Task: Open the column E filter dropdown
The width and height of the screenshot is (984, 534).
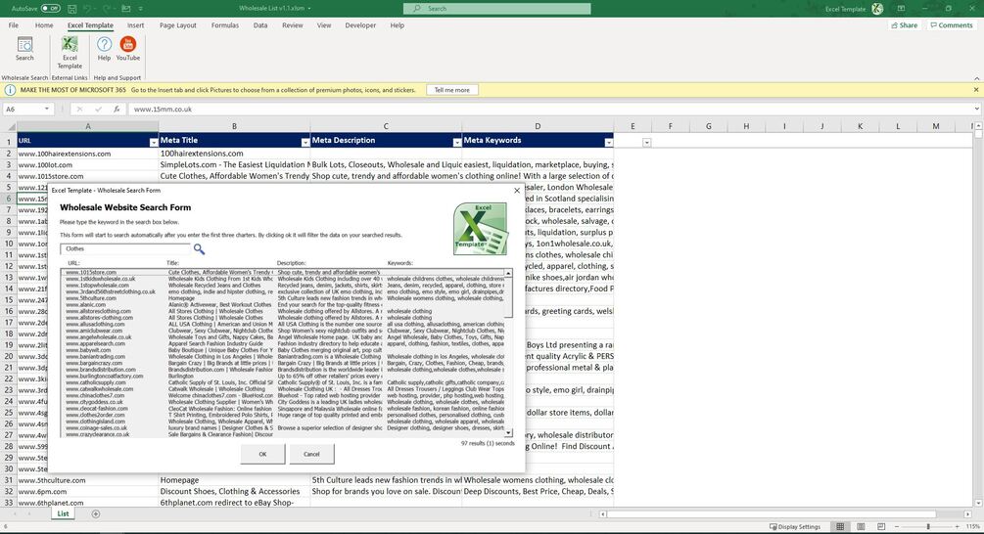Action: [x=646, y=142]
